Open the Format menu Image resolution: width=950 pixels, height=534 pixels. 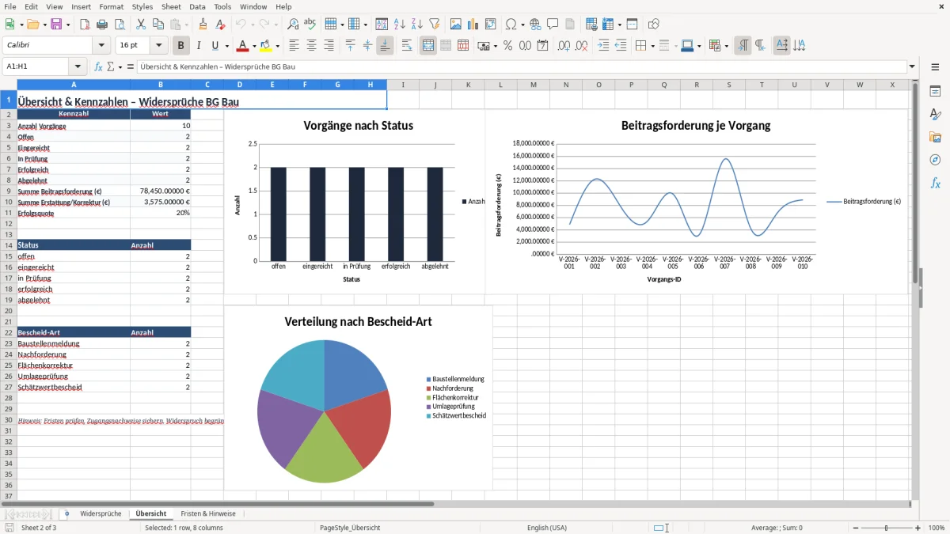click(111, 6)
